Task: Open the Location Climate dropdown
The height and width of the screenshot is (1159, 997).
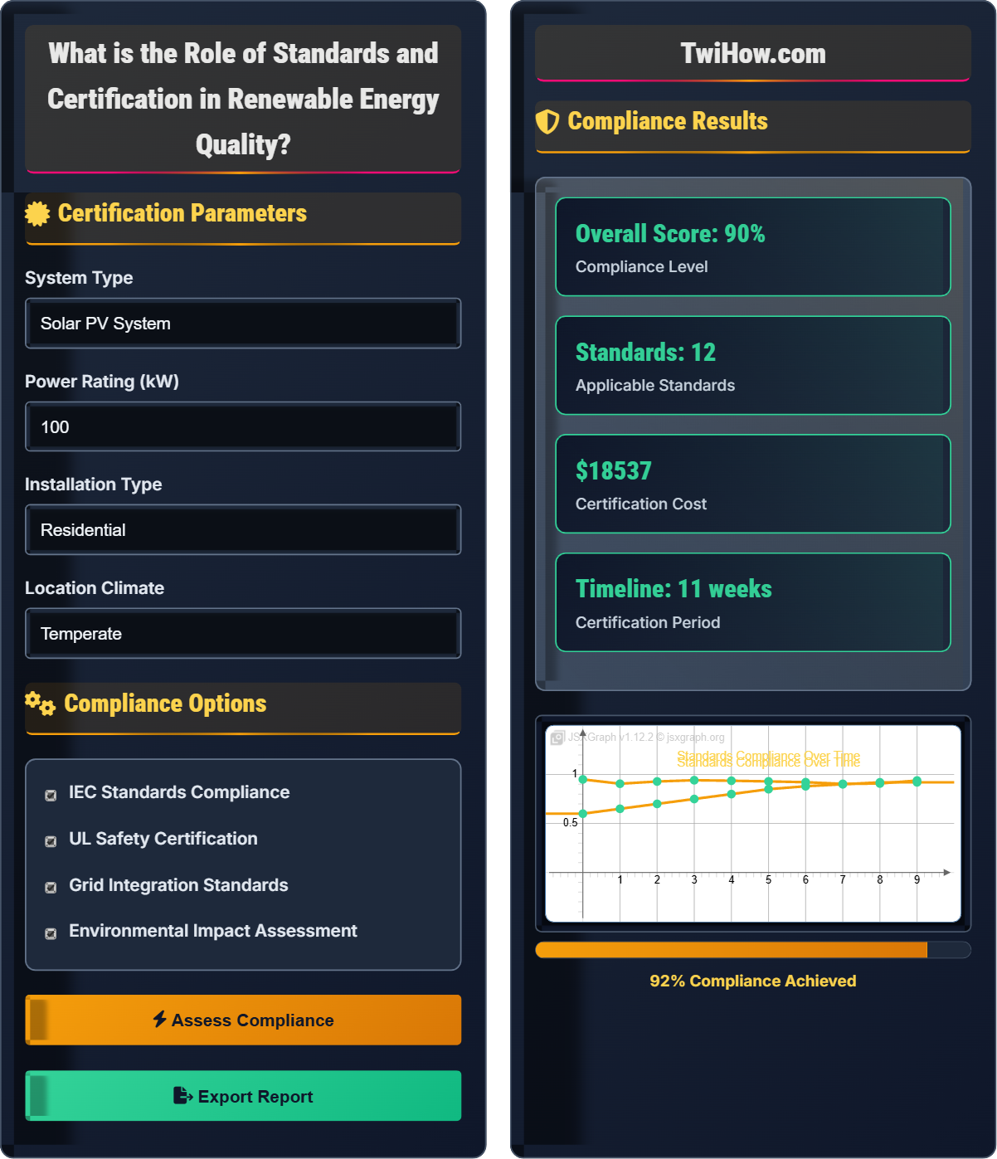Action: pos(243,634)
